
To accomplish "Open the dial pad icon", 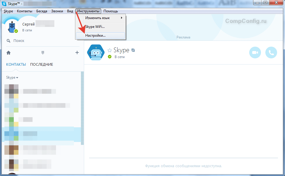I will coord(43,53).
